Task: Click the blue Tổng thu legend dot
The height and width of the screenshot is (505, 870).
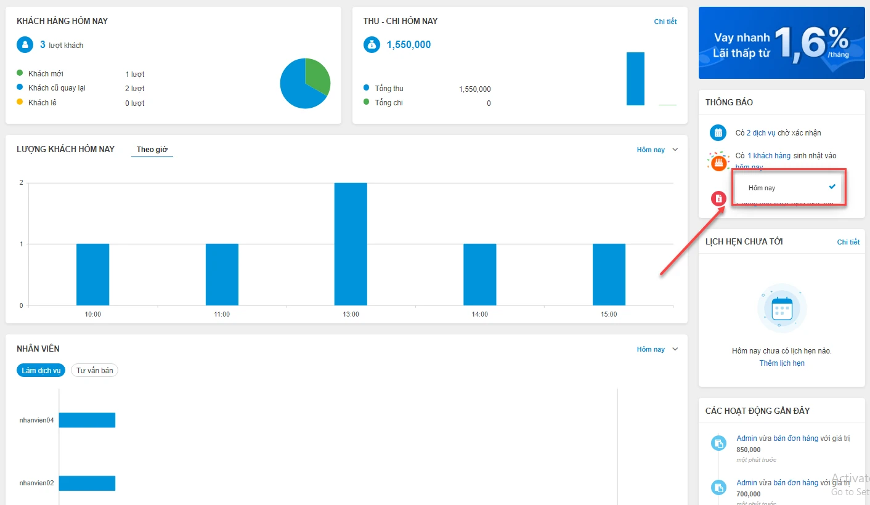Action: coord(367,88)
